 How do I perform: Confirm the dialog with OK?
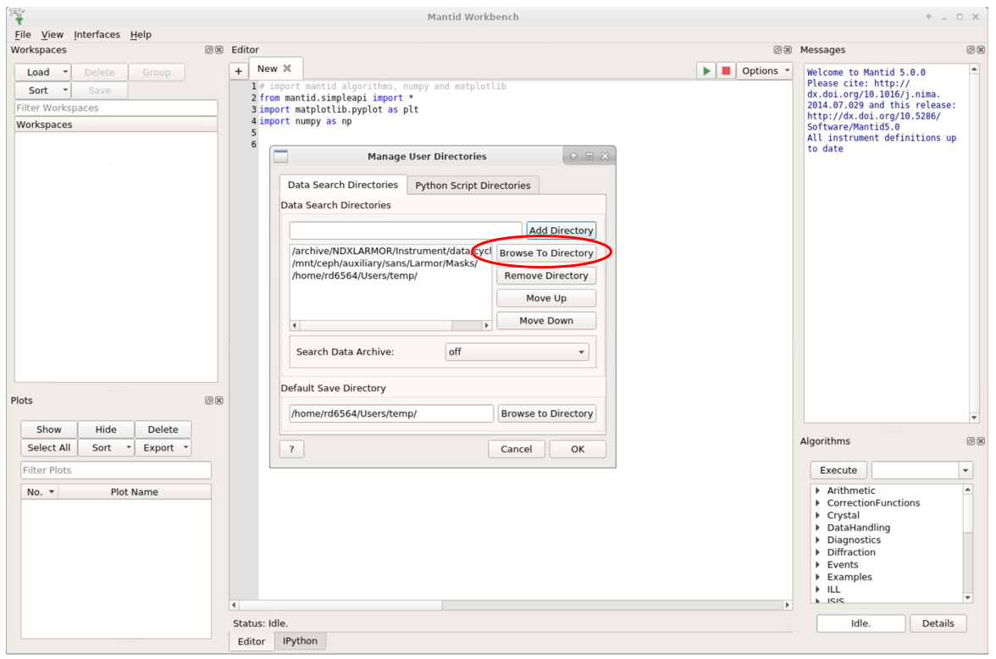tap(578, 449)
